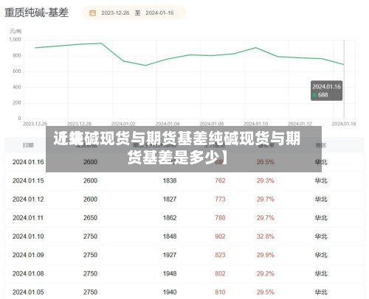
Task: Select y-axis label 400
Action: click(17, 87)
